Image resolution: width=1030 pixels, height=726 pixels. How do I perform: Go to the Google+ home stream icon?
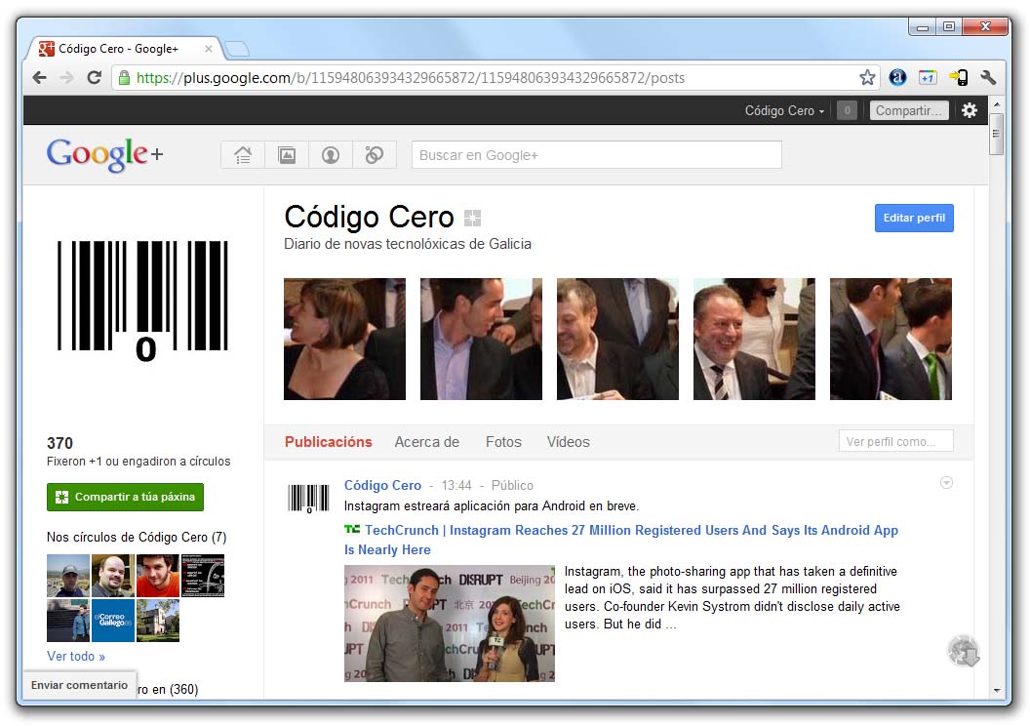[x=243, y=155]
